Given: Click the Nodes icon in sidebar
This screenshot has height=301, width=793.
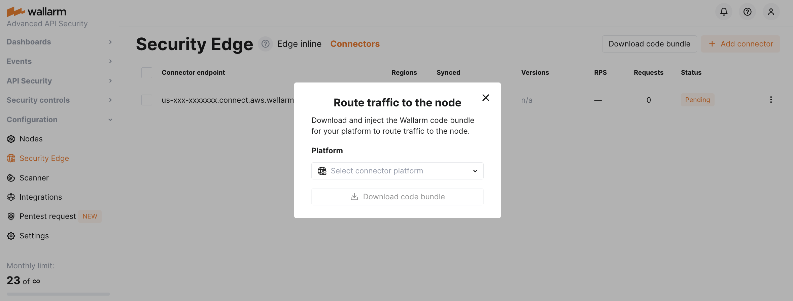Looking at the screenshot, I should click(11, 139).
